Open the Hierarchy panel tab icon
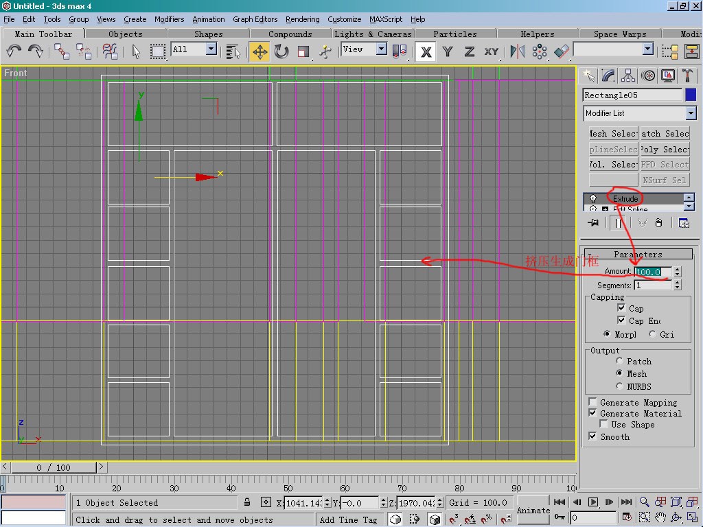Screen dimensions: 703x527 click(x=628, y=75)
